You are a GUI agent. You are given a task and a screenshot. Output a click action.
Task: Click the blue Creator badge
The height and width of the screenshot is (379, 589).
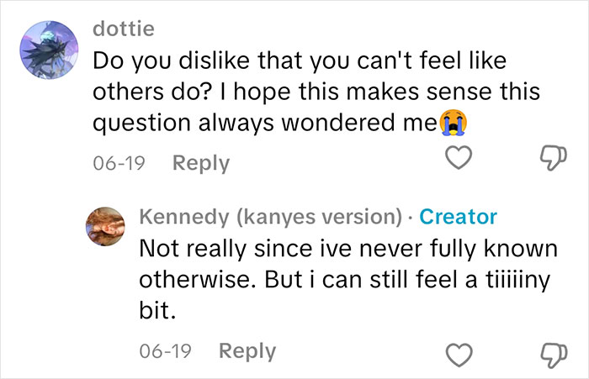458,217
